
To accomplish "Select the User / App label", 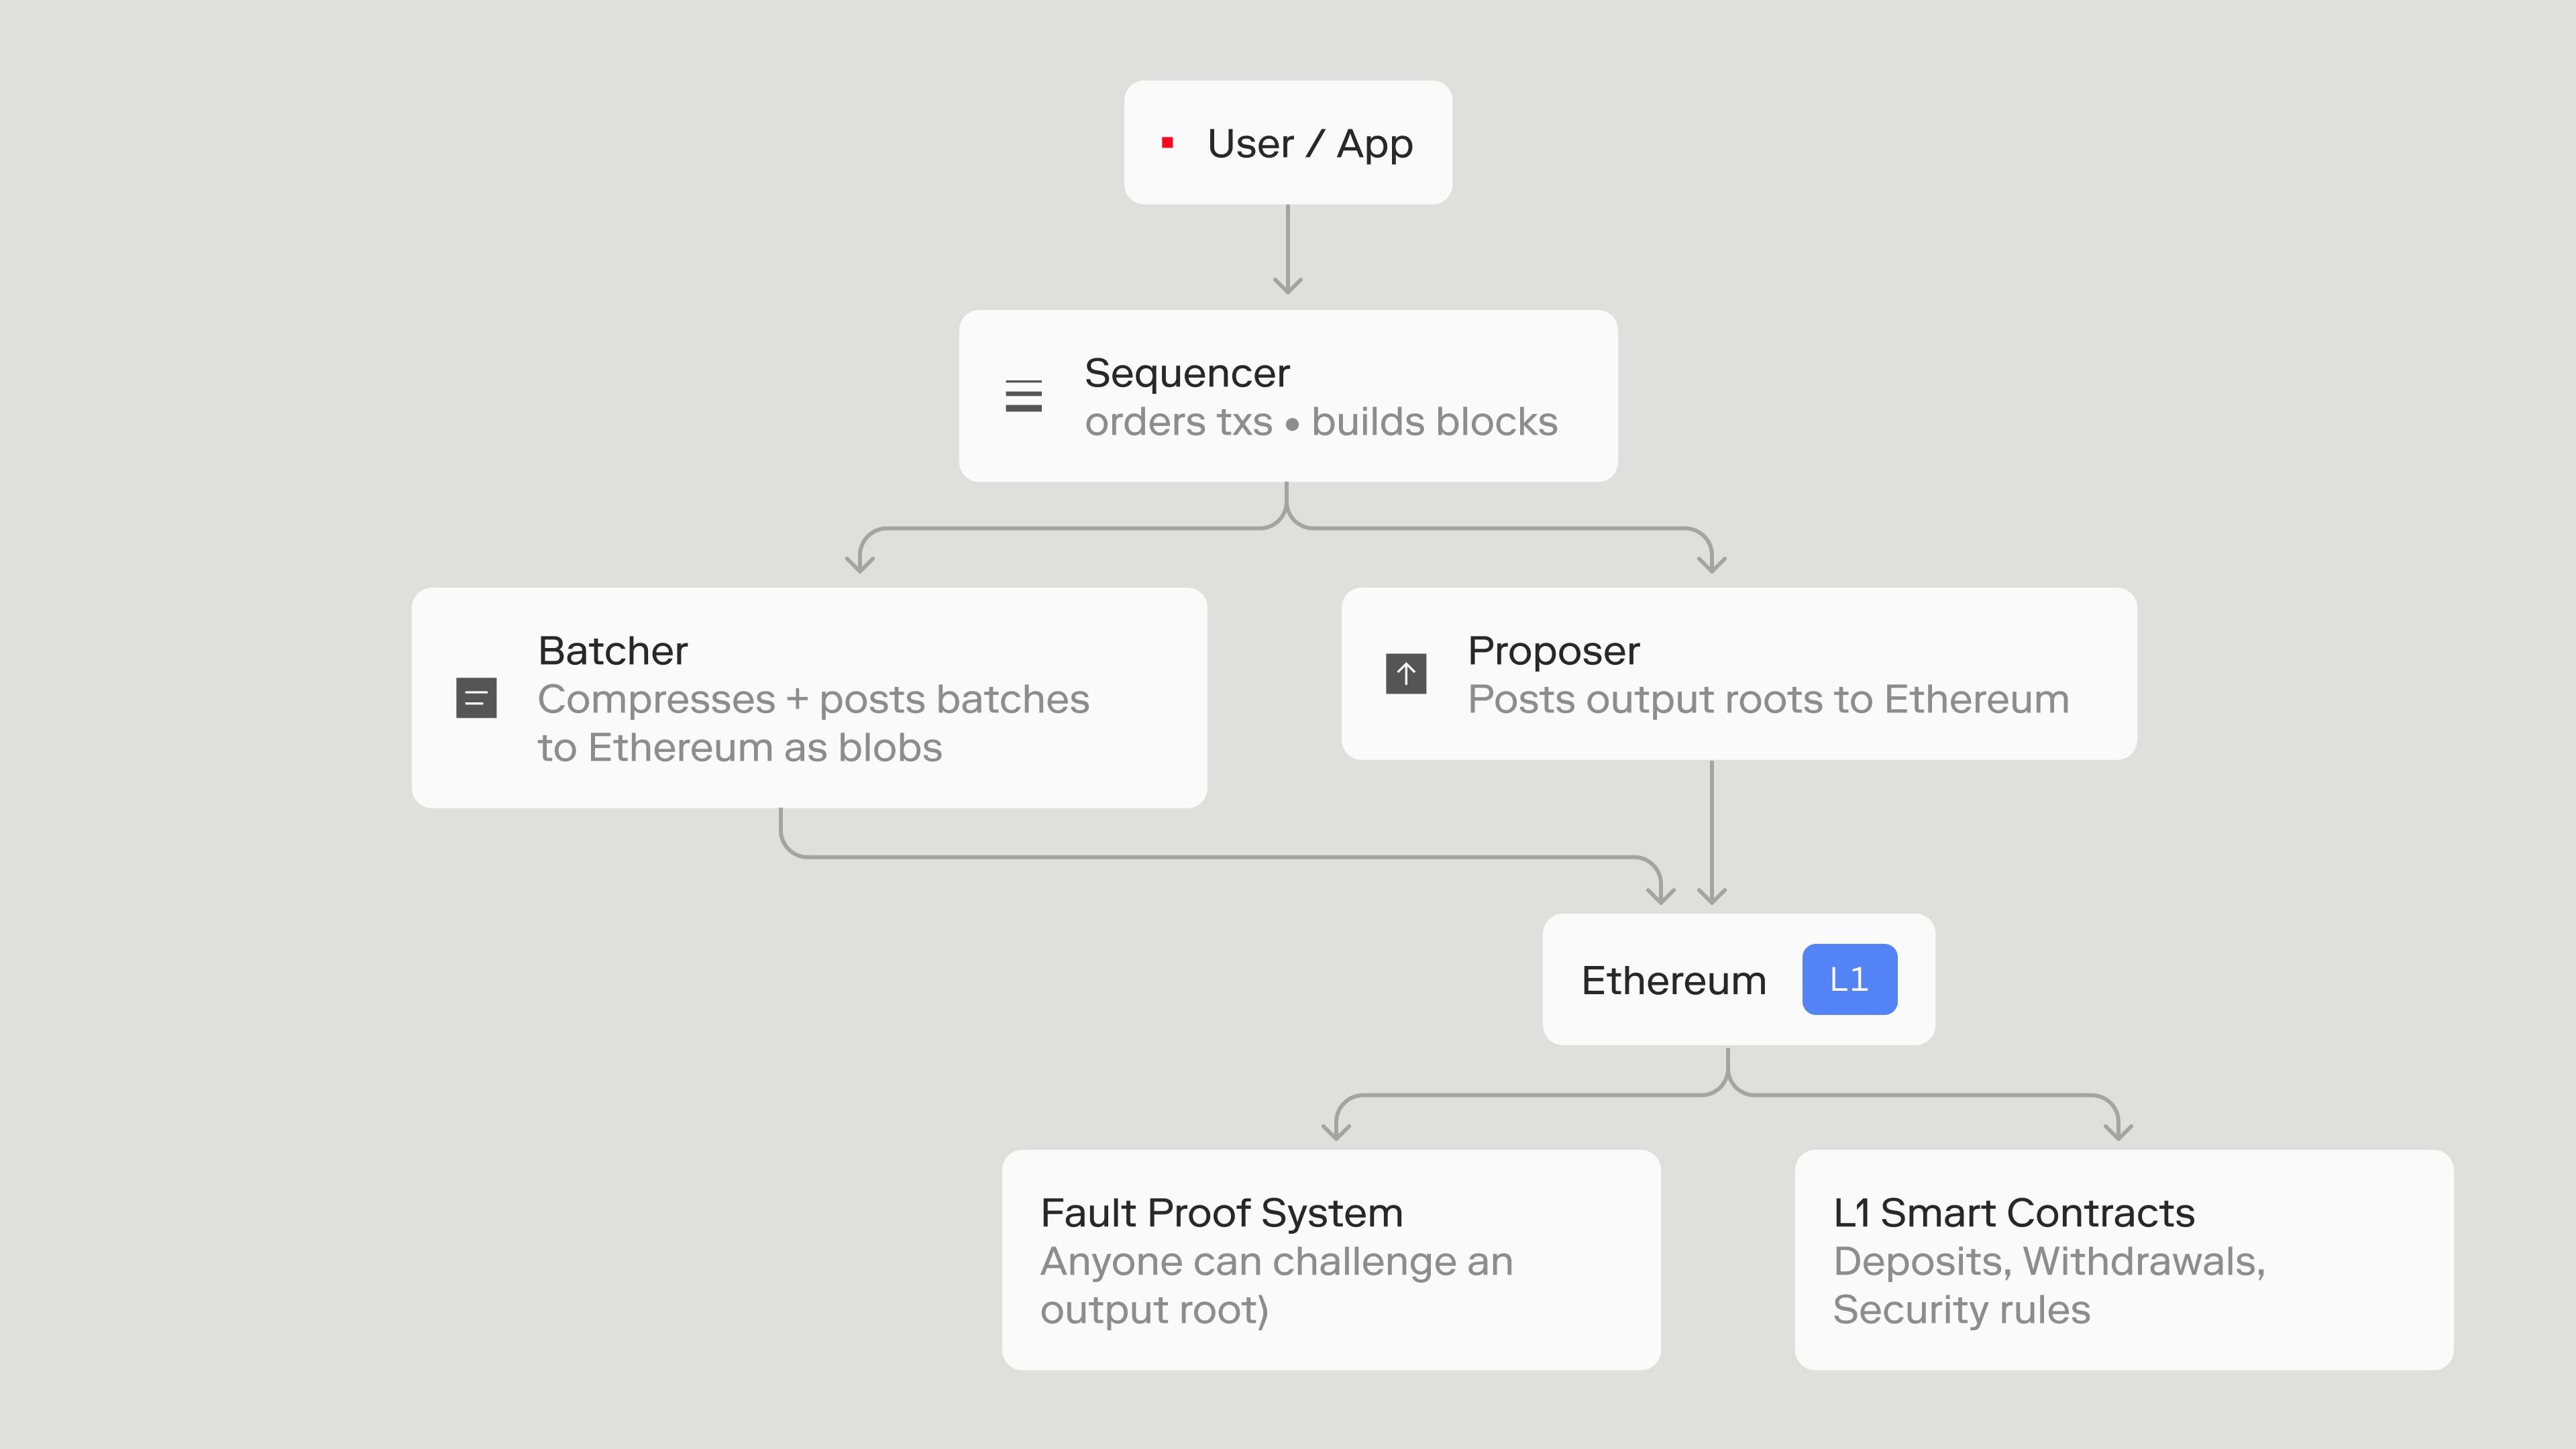I will [x=1310, y=144].
